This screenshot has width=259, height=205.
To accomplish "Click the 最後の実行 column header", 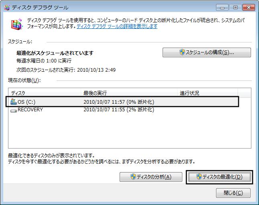I will 129,93.
